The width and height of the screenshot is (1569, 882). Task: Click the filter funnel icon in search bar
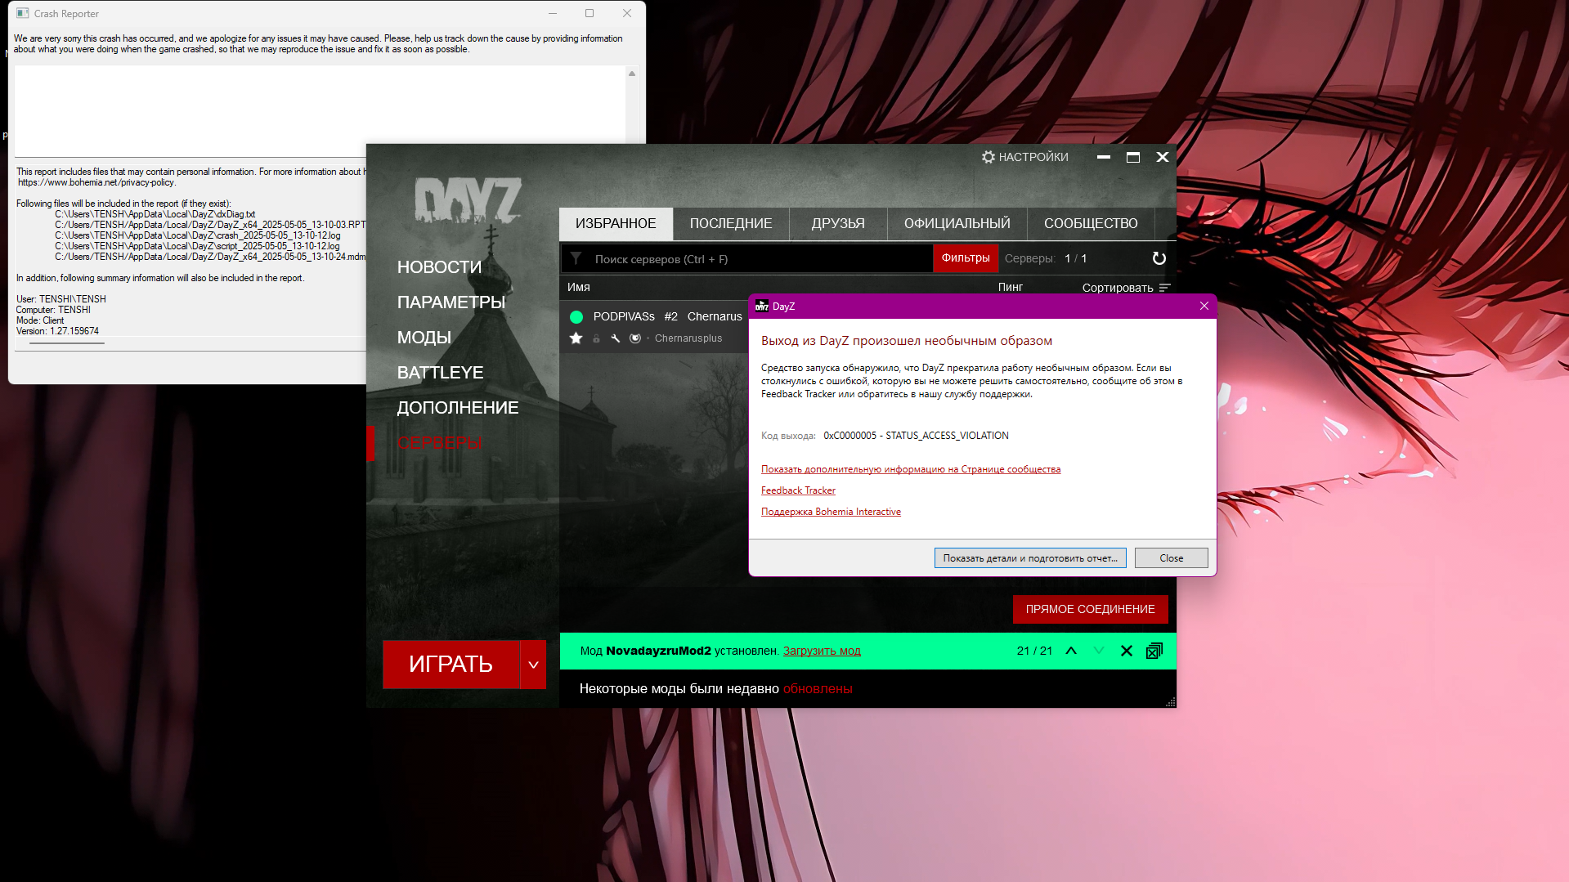click(x=576, y=258)
